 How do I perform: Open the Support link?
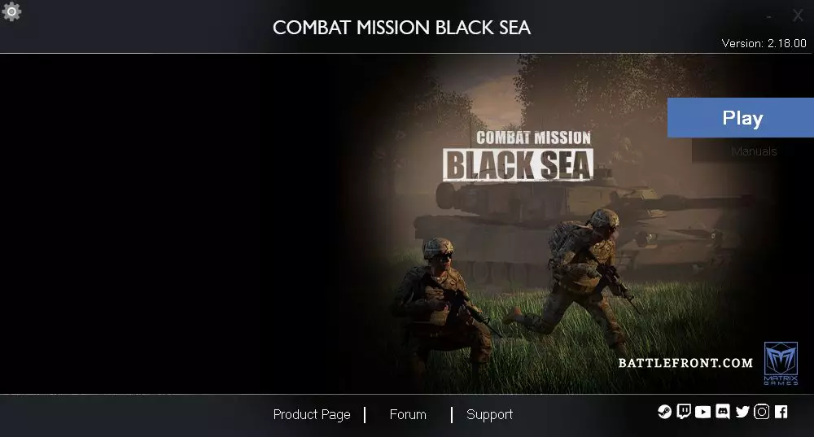tap(489, 414)
